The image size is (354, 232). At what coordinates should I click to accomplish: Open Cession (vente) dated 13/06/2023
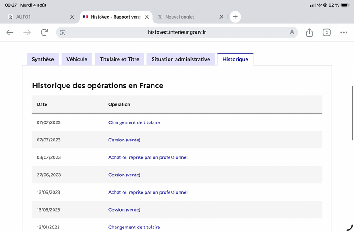click(x=124, y=209)
